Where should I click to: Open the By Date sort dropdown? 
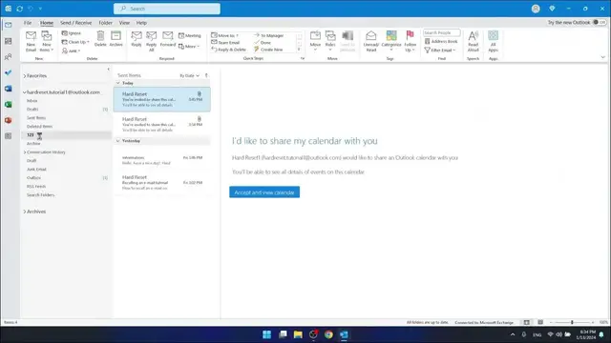click(189, 75)
